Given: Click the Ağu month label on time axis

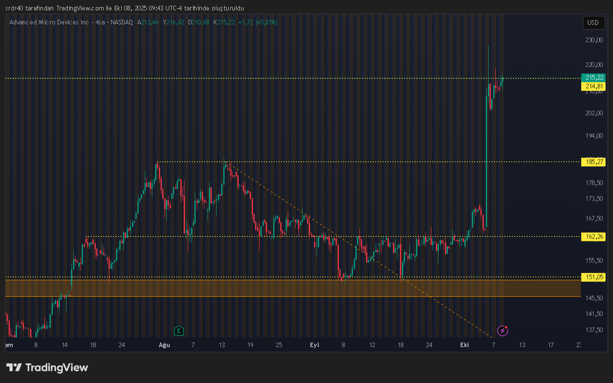Looking at the screenshot, I should pyautogui.click(x=164, y=345).
